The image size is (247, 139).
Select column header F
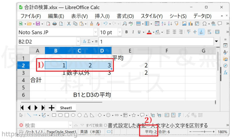click(167, 51)
